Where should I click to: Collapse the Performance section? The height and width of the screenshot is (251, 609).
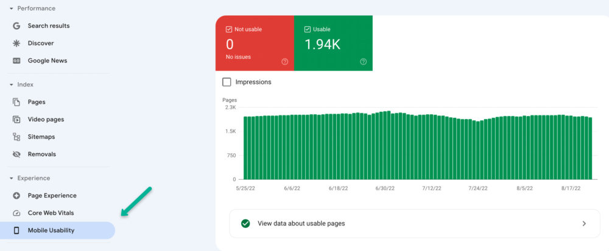point(12,9)
